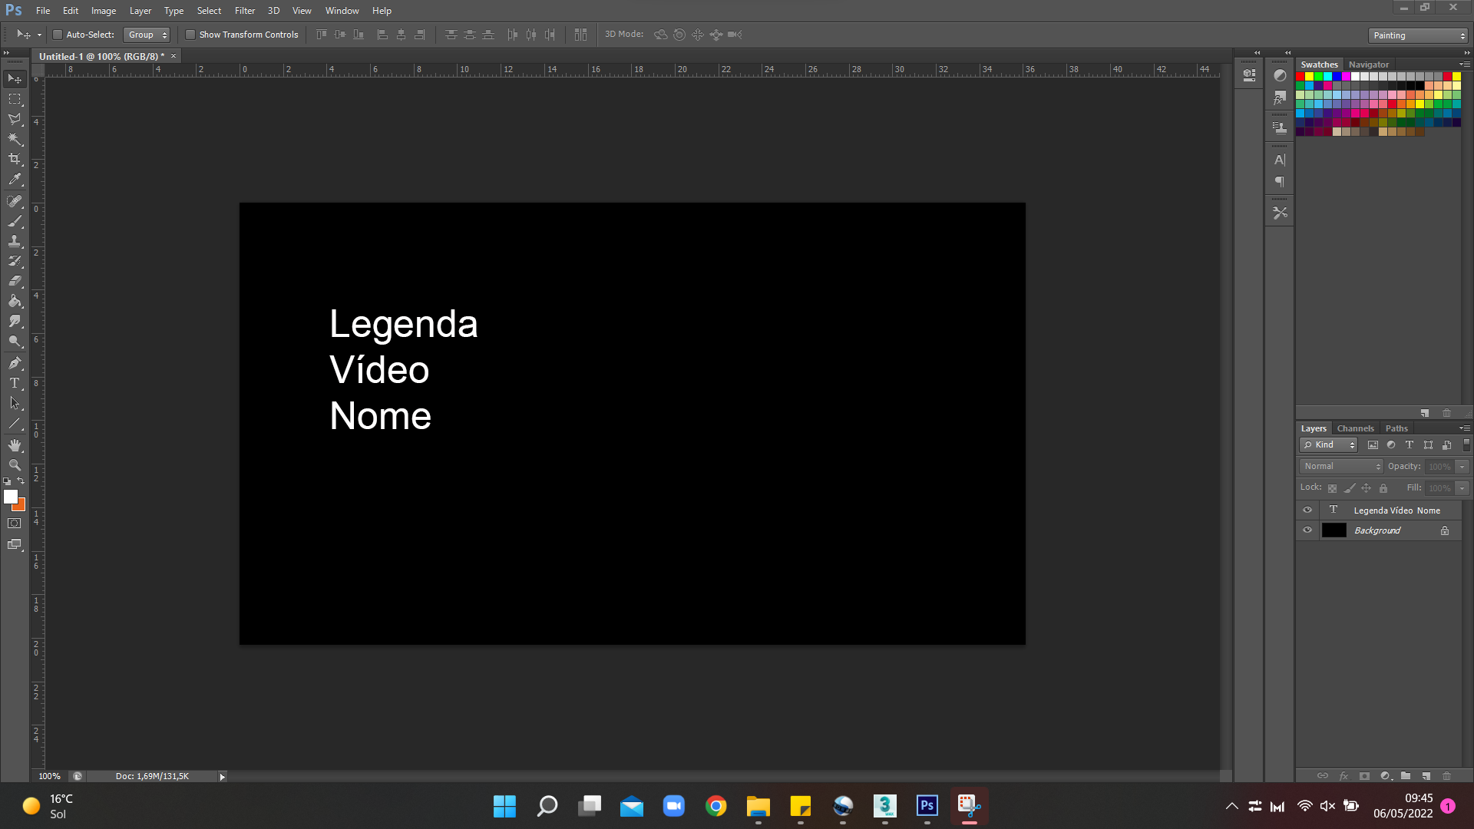
Task: Select the History Brush tool
Action: click(15, 261)
